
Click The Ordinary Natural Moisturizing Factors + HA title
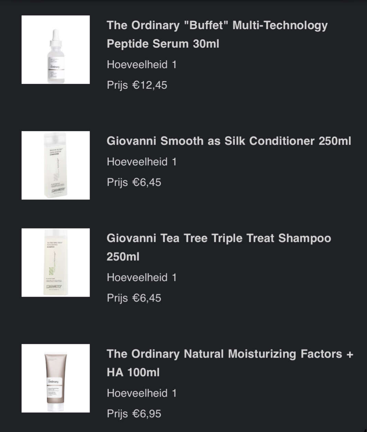tap(230, 363)
